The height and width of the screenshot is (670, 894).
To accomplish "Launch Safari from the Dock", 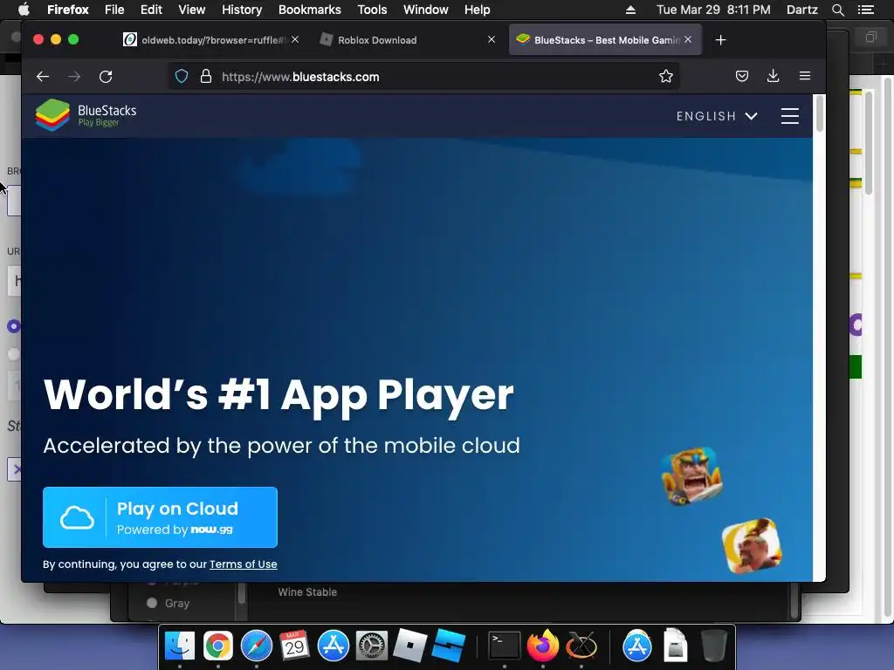I will 256,646.
